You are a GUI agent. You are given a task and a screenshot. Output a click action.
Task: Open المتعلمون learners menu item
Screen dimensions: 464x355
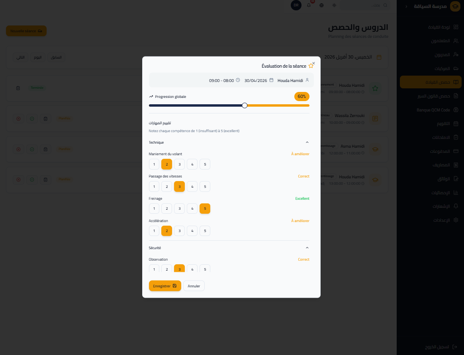click(x=431, y=41)
